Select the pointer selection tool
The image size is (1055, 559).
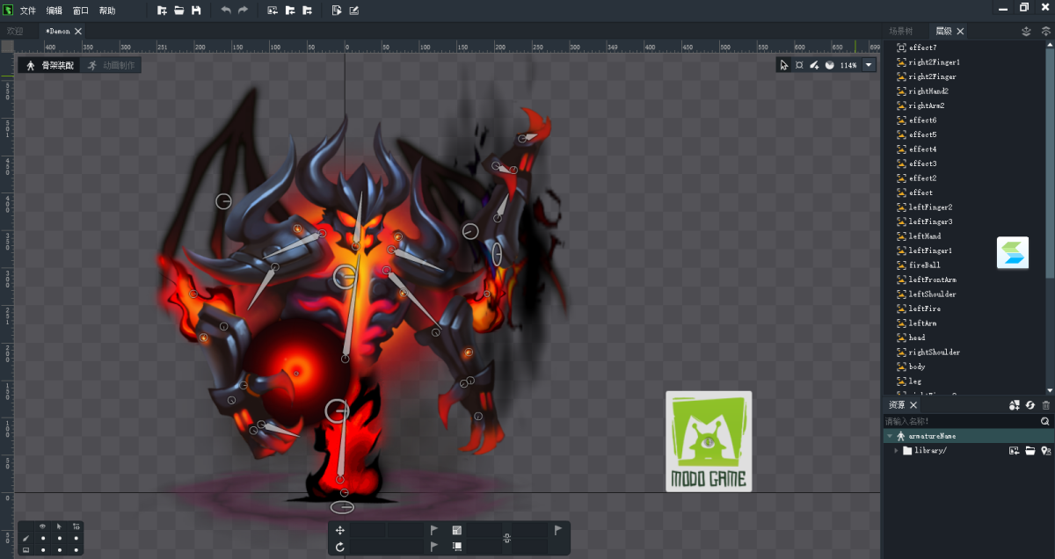(x=784, y=65)
